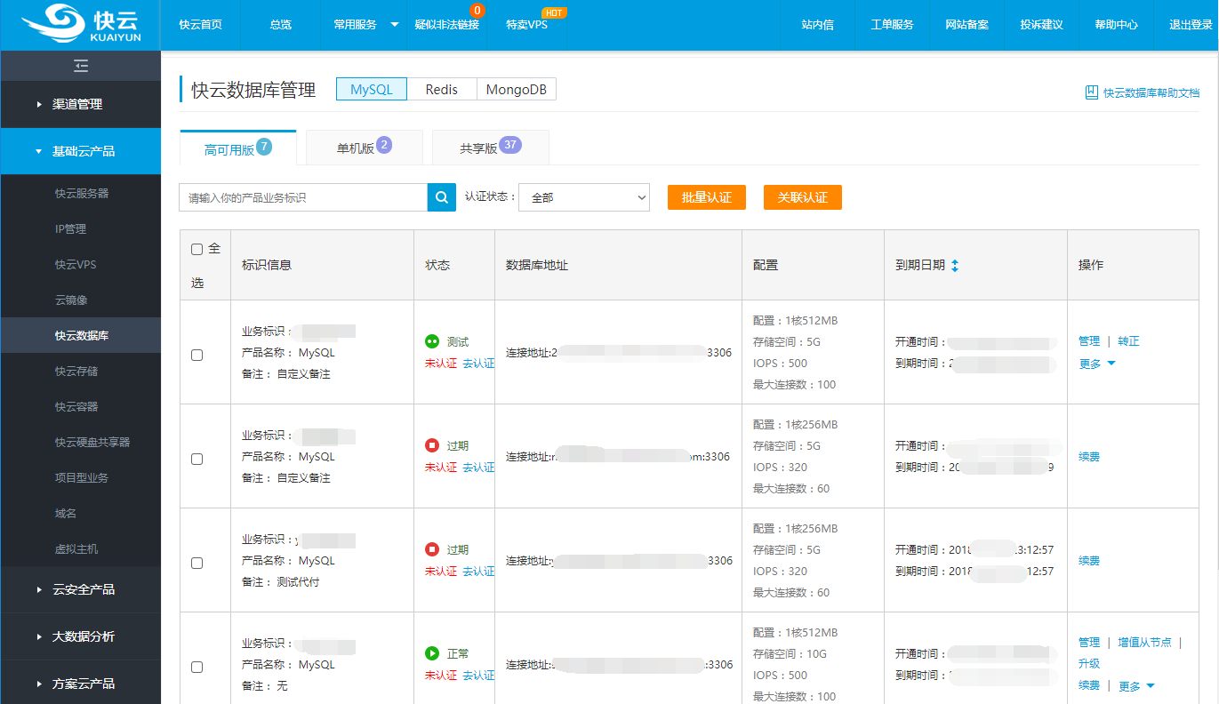Click the Kuaiyun logo
The width and height of the screenshot is (1219, 704).
(x=80, y=25)
